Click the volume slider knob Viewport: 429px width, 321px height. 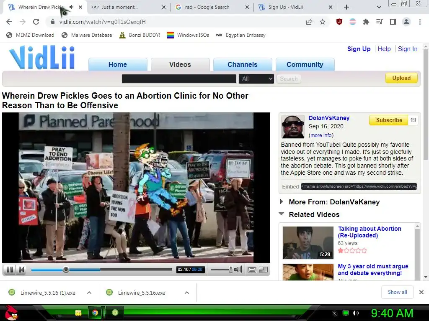[231, 270]
